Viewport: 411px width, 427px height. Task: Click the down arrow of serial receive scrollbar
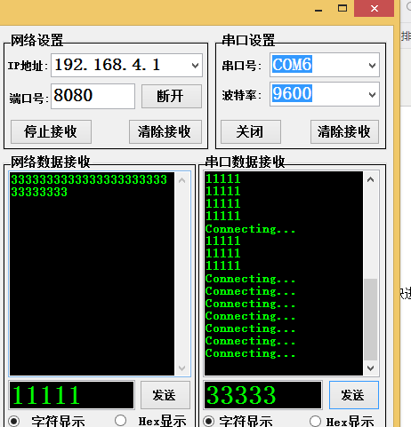click(x=371, y=368)
